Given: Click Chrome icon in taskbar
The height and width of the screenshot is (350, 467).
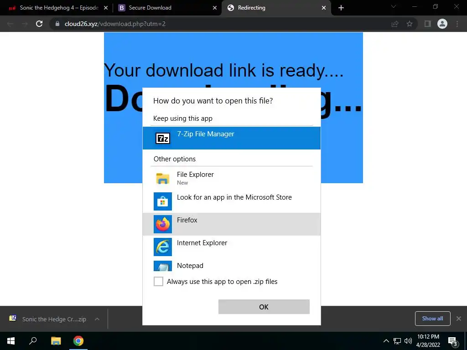Looking at the screenshot, I should (x=78, y=341).
